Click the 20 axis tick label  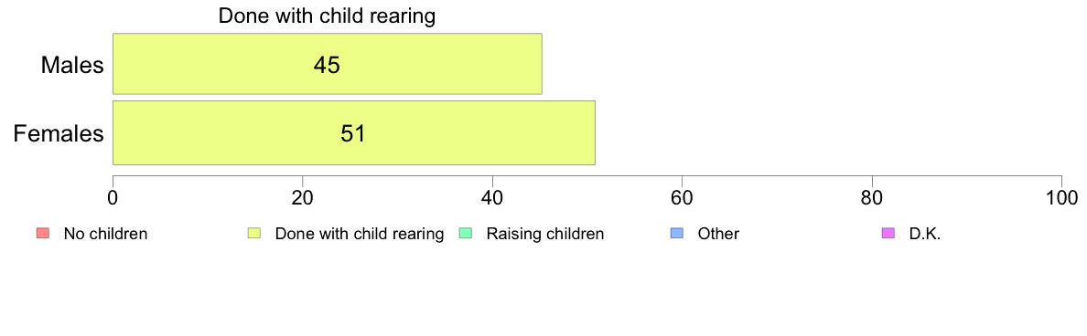coord(302,198)
